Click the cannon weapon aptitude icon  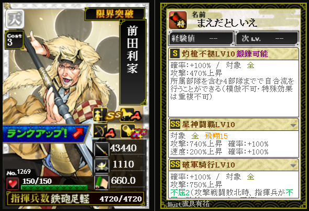point(133,131)
